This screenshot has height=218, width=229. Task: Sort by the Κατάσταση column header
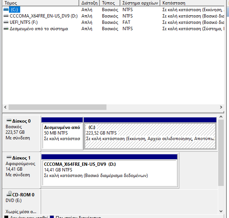click(x=192, y=3)
